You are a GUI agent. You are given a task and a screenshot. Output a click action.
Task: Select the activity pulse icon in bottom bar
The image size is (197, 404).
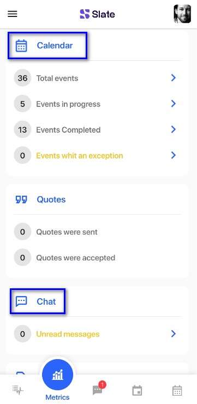18,390
